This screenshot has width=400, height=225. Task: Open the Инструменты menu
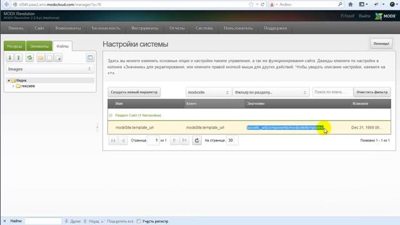point(145,28)
